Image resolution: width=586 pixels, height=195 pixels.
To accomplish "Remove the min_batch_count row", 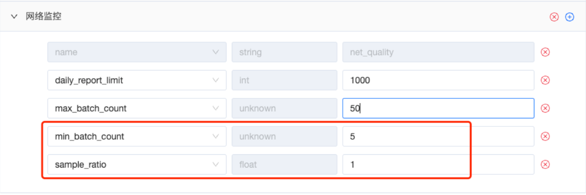I will pyautogui.click(x=545, y=136).
